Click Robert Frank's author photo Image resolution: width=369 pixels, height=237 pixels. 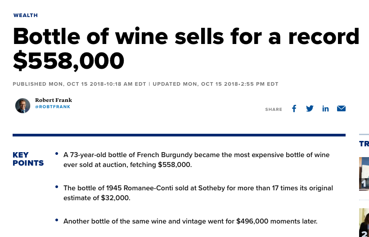tap(22, 105)
